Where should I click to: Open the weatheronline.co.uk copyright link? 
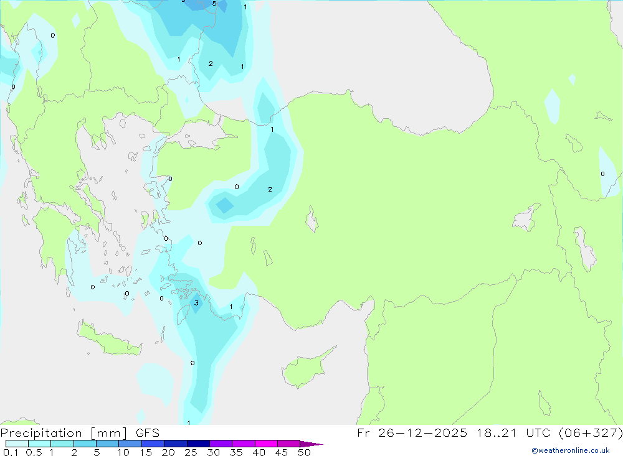(571, 450)
